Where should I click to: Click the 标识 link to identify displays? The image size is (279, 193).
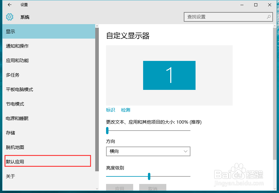(x=110, y=110)
